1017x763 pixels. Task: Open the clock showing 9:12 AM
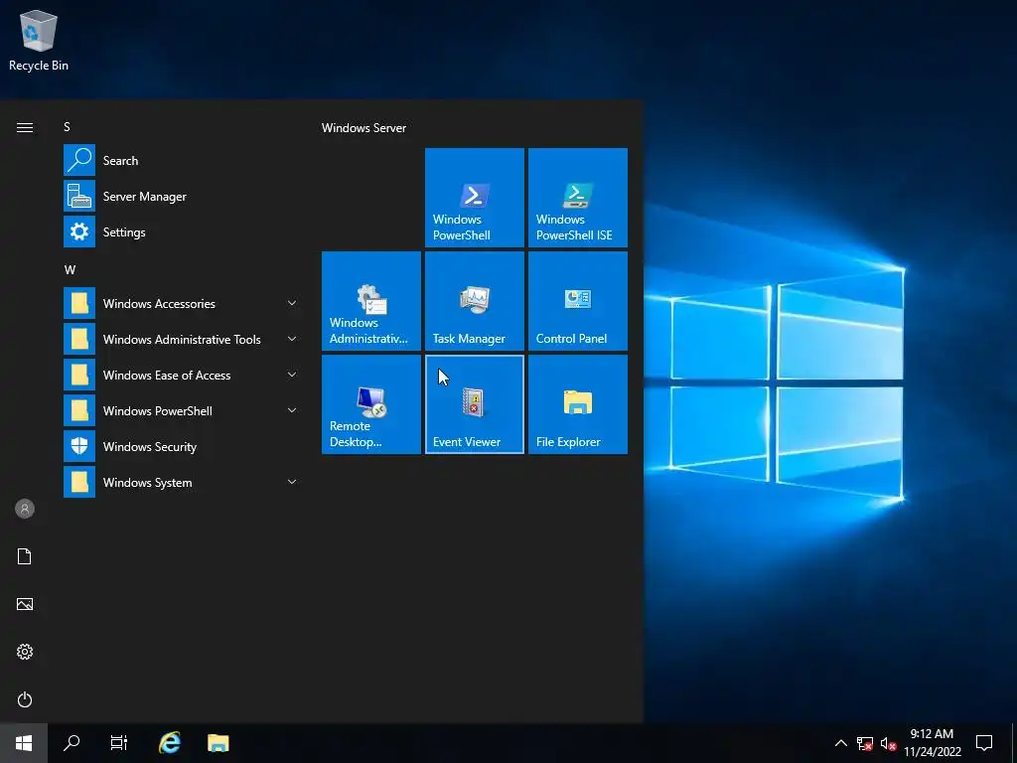pos(932,743)
